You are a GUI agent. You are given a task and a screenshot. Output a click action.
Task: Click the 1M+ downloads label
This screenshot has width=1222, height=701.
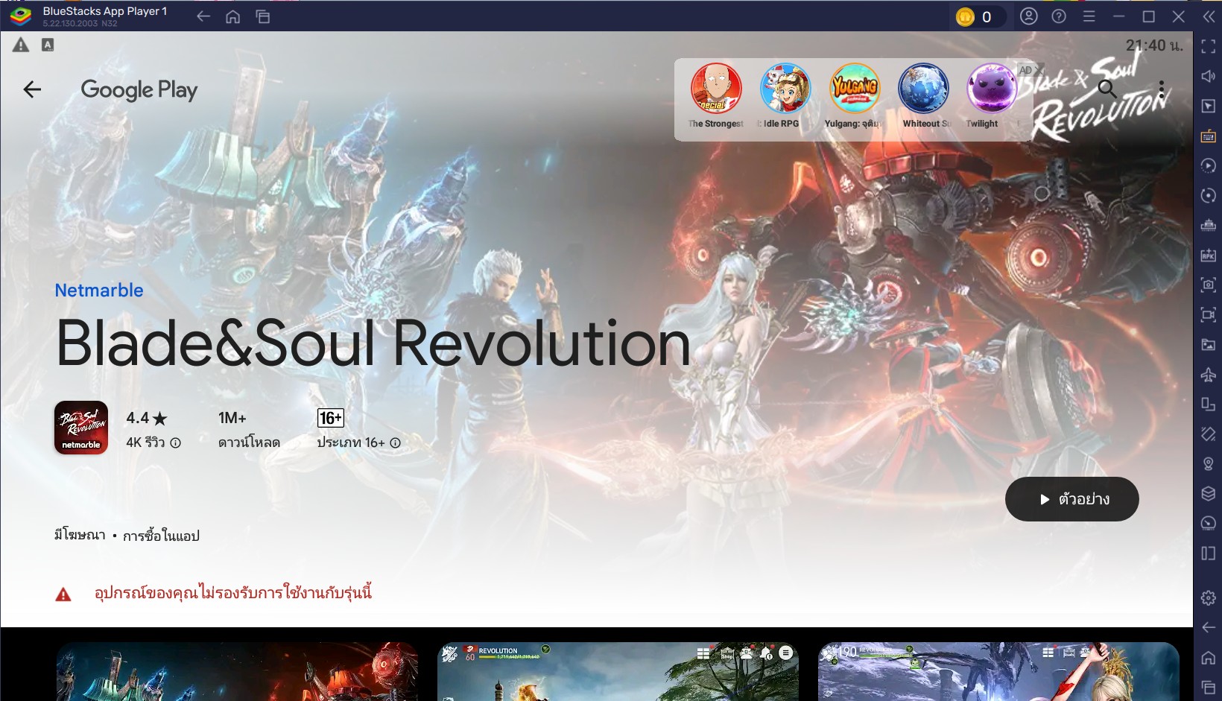232,418
